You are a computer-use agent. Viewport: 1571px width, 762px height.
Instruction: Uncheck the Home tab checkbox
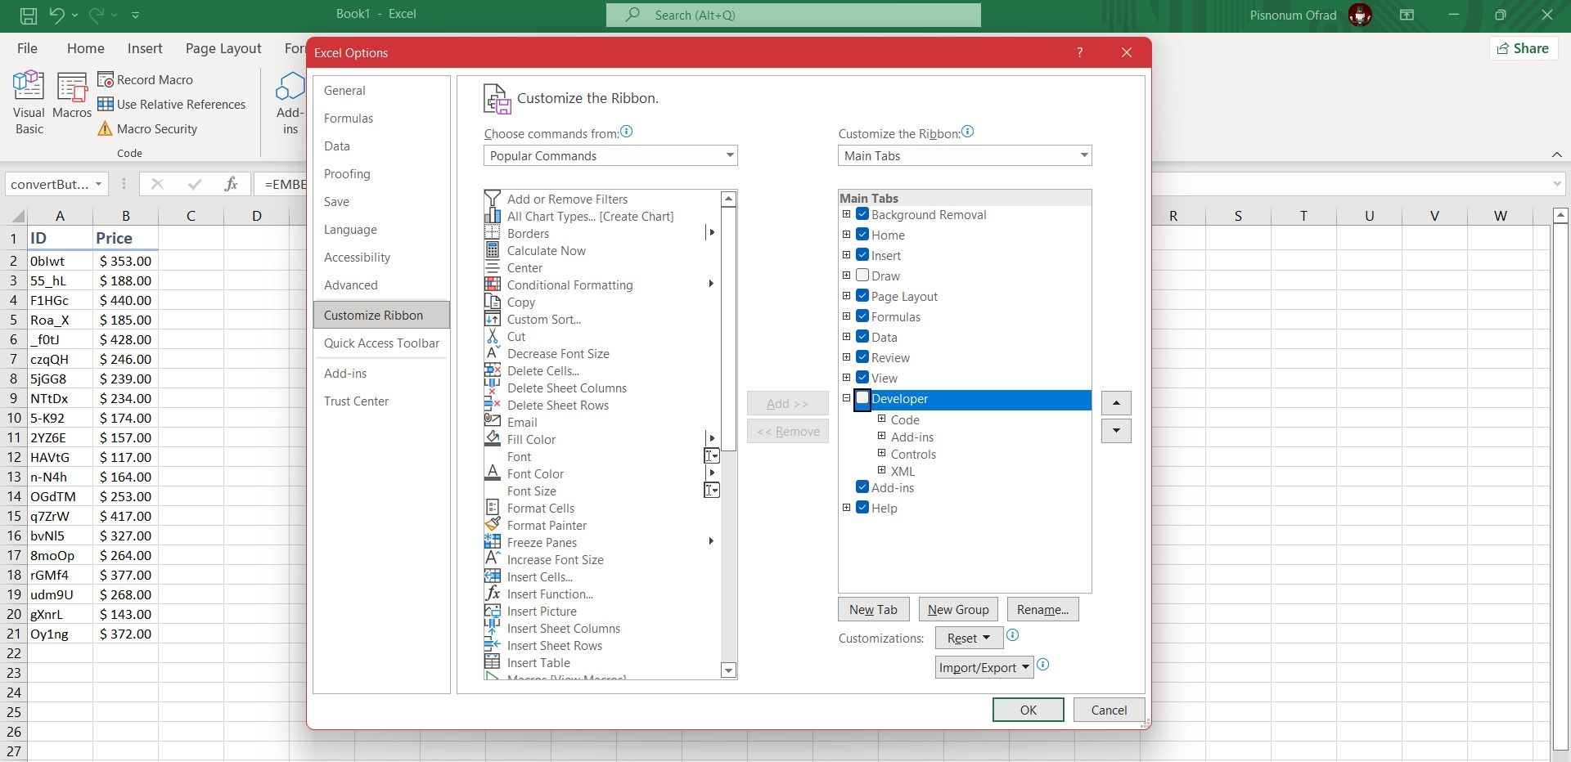pos(862,235)
